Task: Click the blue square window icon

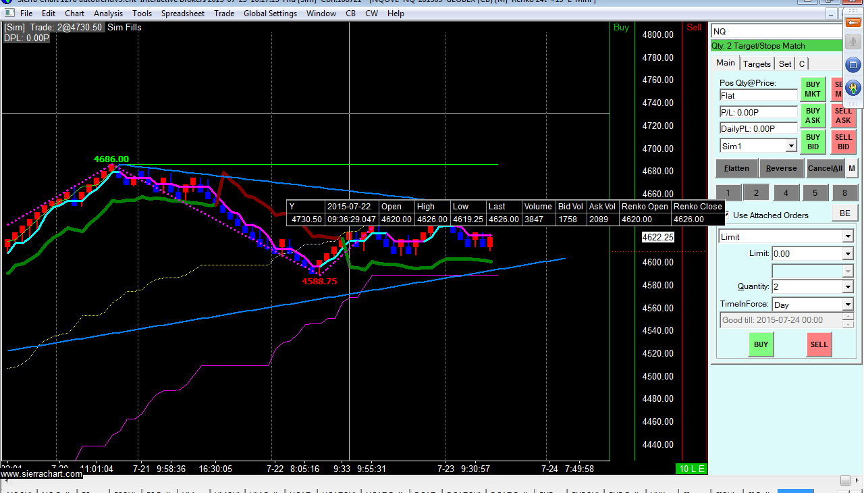Action: [x=853, y=66]
